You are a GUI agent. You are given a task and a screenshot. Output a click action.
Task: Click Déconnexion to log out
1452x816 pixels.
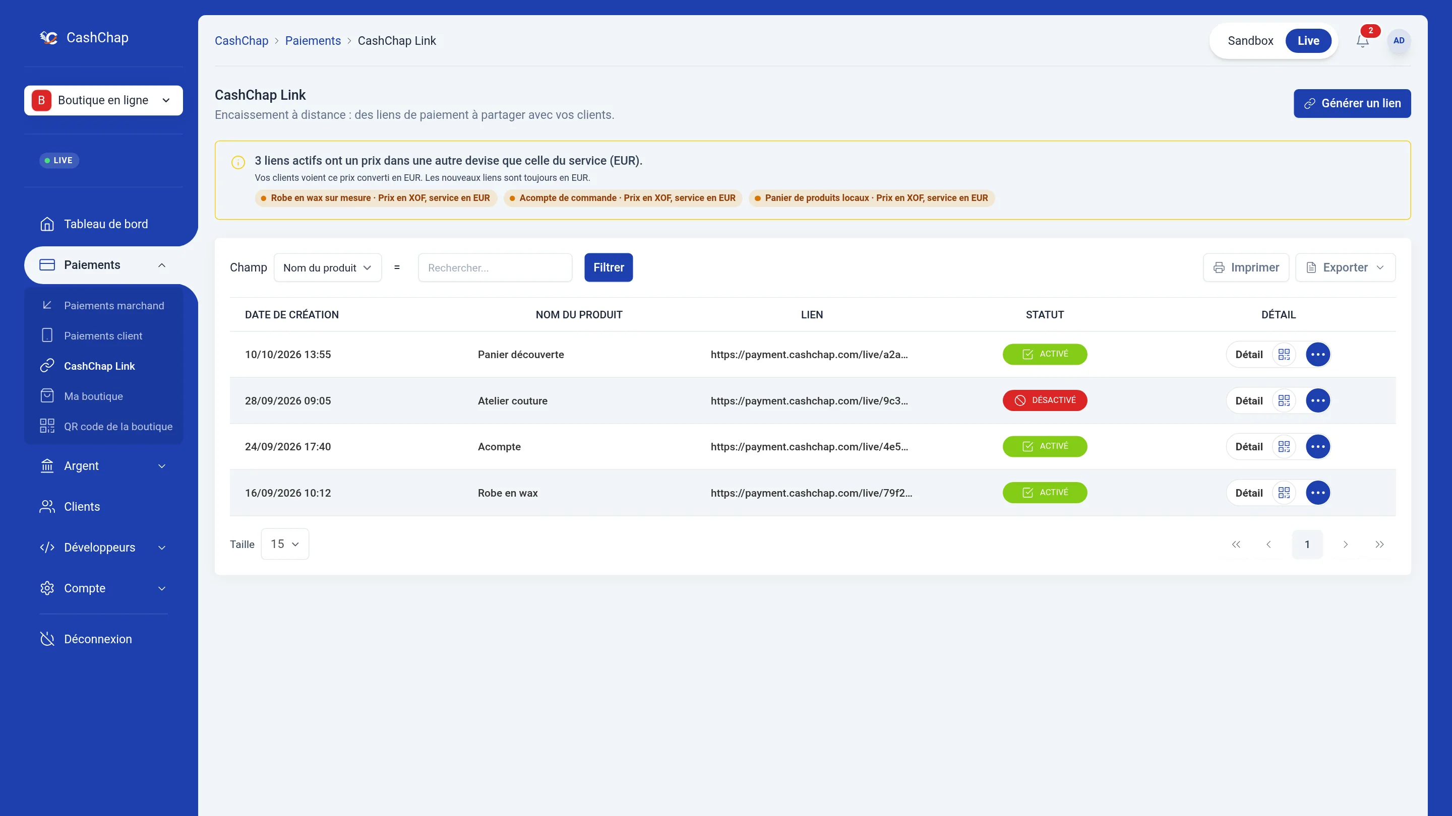tap(104, 639)
